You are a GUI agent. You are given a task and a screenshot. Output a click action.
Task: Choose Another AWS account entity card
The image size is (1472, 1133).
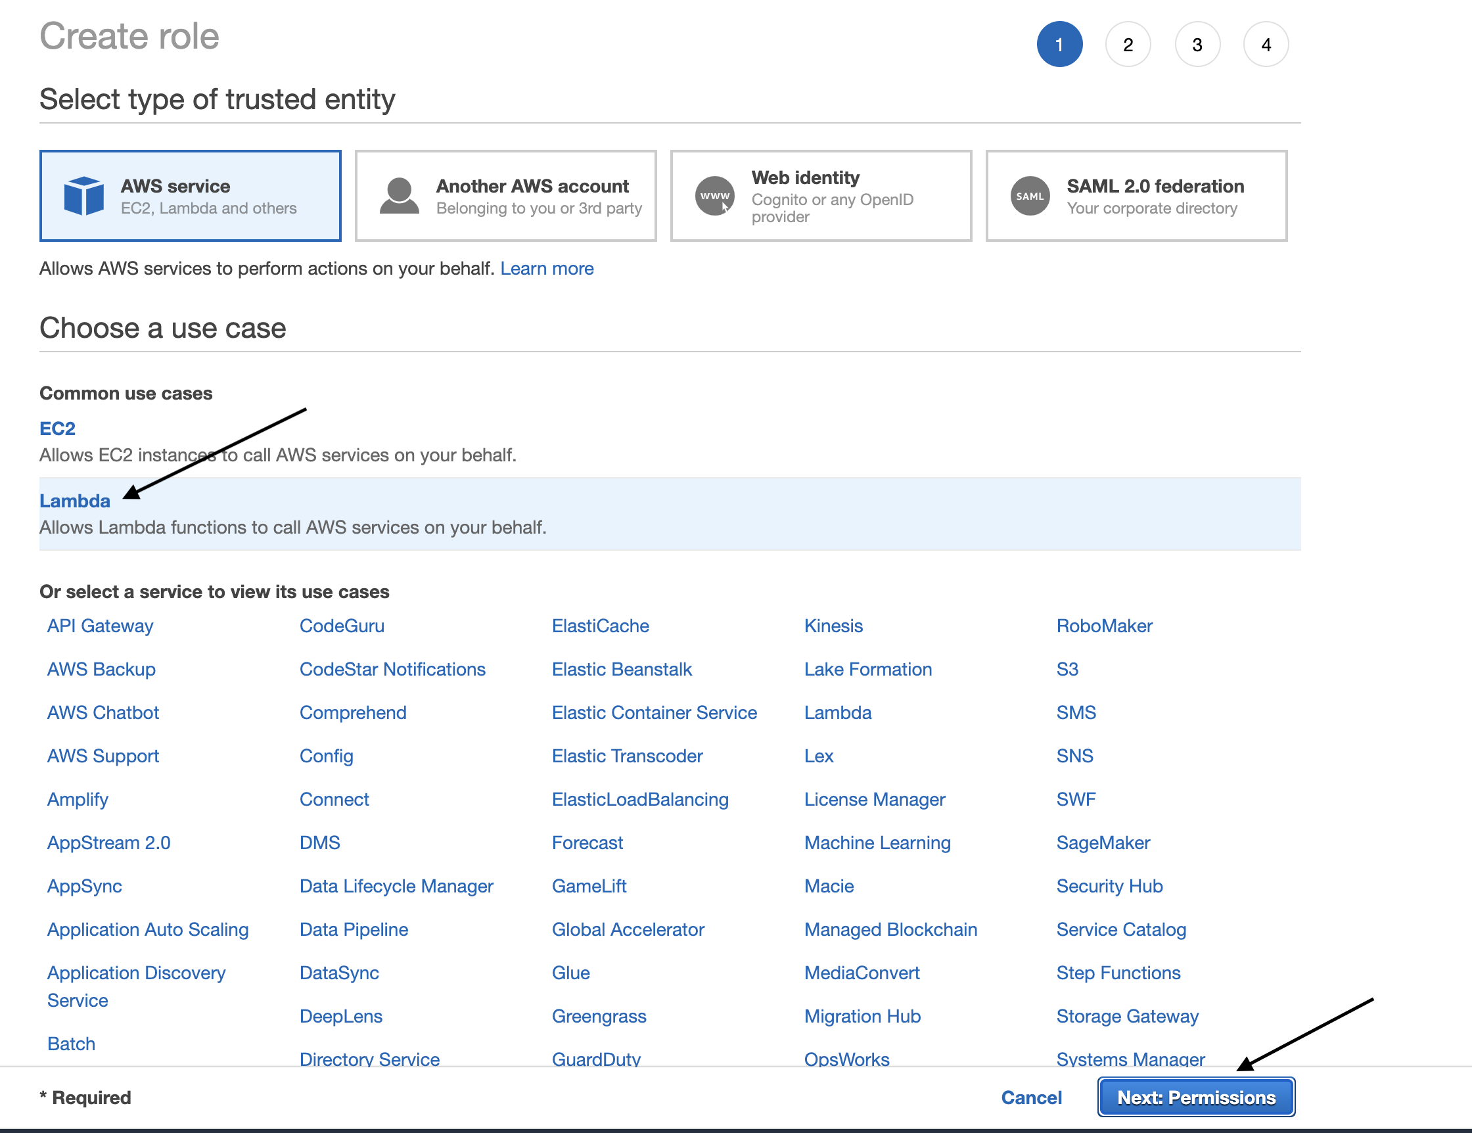point(506,196)
